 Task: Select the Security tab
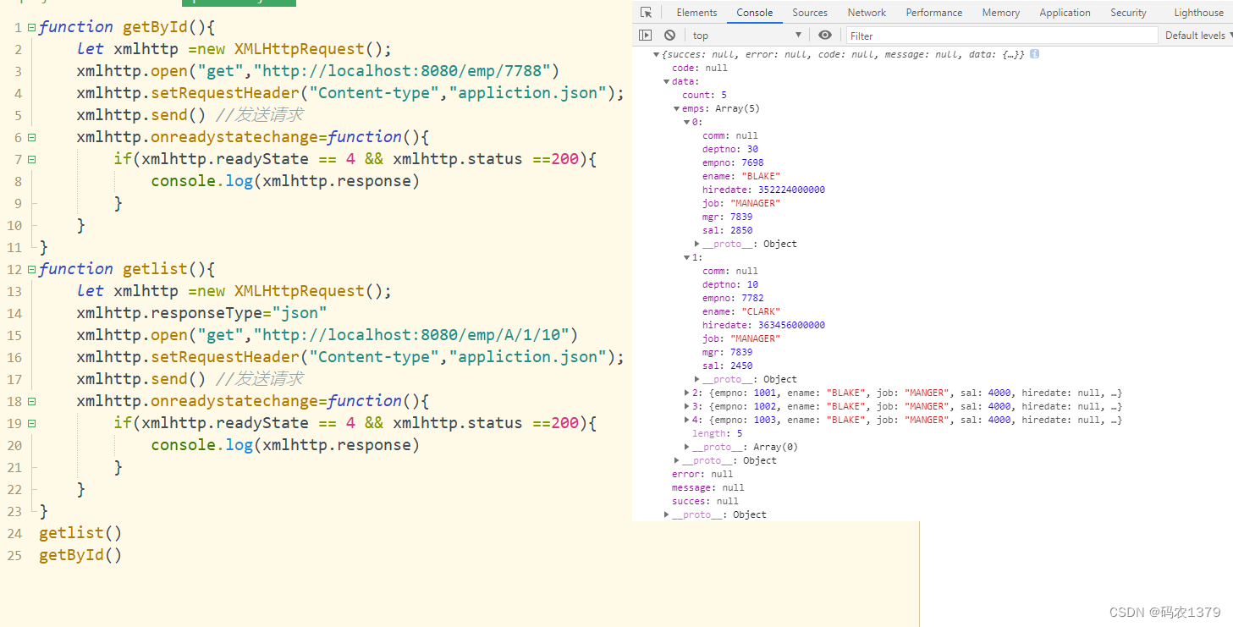point(1128,13)
